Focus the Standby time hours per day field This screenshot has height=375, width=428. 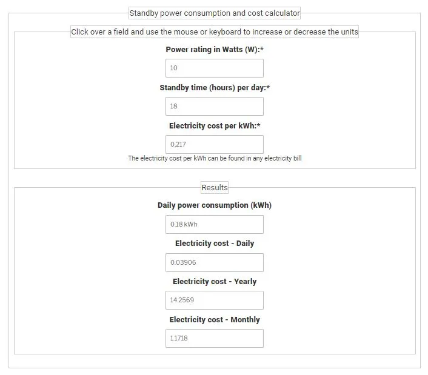(x=214, y=107)
